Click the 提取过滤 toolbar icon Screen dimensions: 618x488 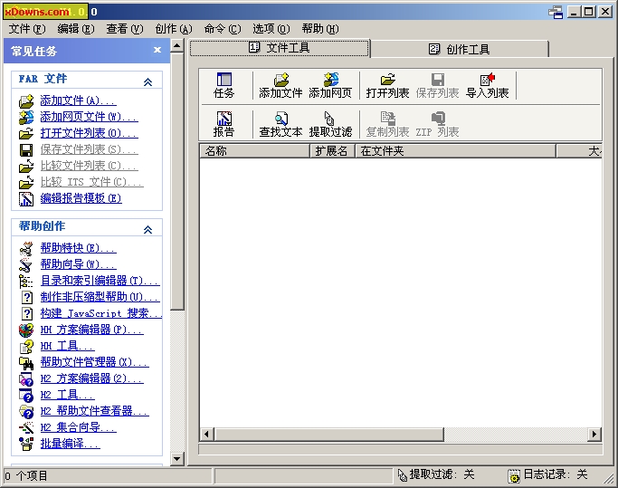329,119
